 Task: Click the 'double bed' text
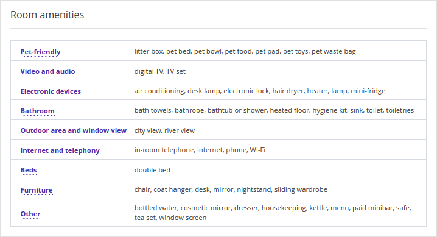click(x=152, y=170)
